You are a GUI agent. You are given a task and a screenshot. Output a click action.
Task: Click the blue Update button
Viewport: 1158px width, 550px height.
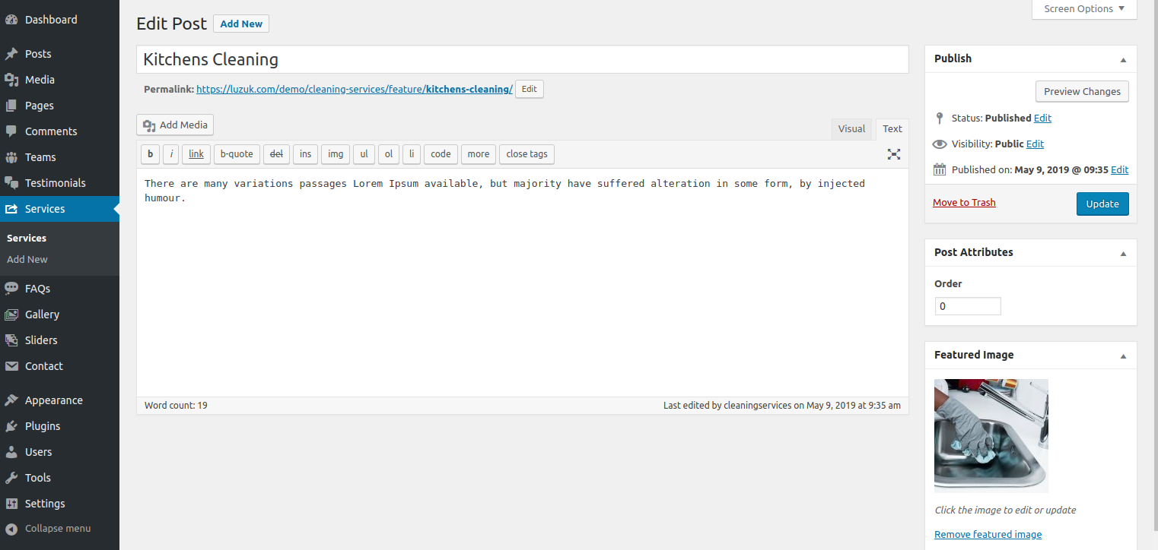(x=1102, y=204)
